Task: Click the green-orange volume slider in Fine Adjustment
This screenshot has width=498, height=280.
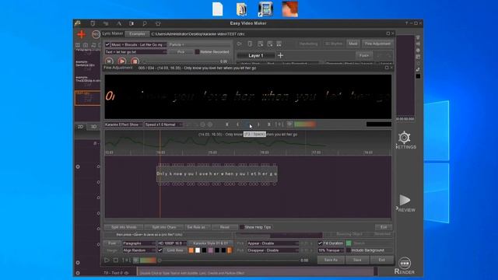Action: (x=305, y=124)
